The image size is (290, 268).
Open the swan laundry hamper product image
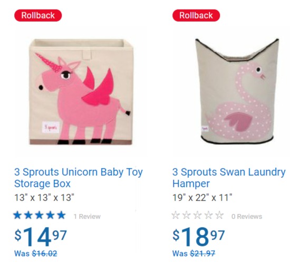coord(237,91)
